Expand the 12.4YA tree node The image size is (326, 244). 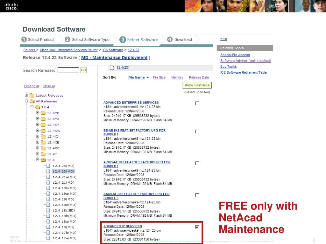(38, 119)
